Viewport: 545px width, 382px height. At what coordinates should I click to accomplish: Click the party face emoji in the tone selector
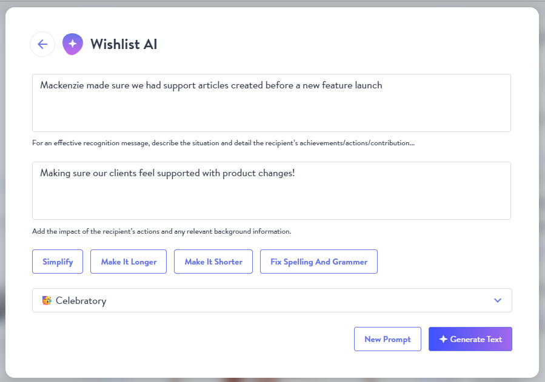pos(47,300)
